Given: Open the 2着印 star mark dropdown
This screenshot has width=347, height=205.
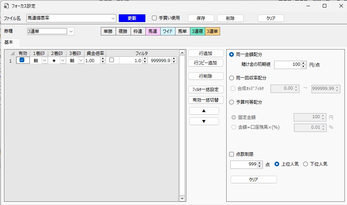Looking at the screenshot, I should click(x=63, y=61).
